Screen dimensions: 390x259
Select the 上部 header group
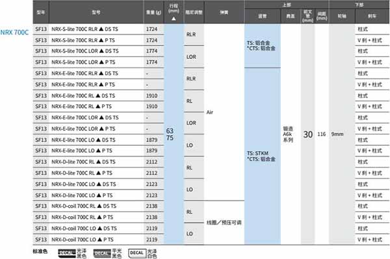[x=287, y=5]
